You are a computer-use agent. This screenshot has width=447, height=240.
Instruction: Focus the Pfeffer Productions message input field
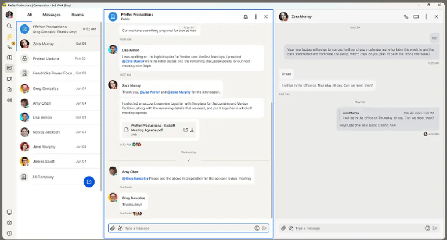pos(188,228)
